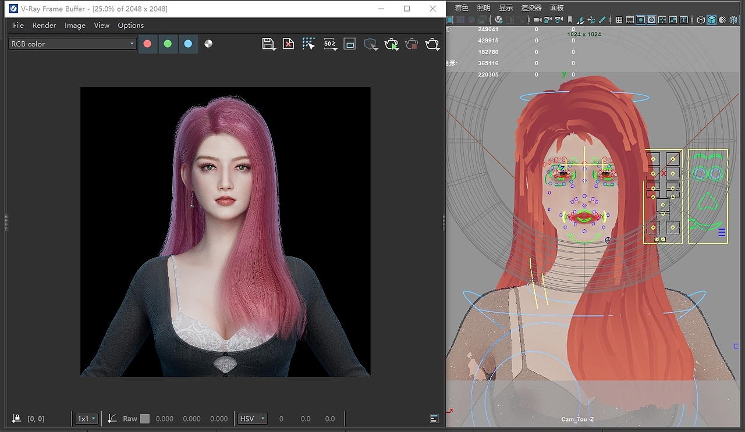Select the bookmark icon in viewport toolbar
745x432 pixels.
click(570, 20)
